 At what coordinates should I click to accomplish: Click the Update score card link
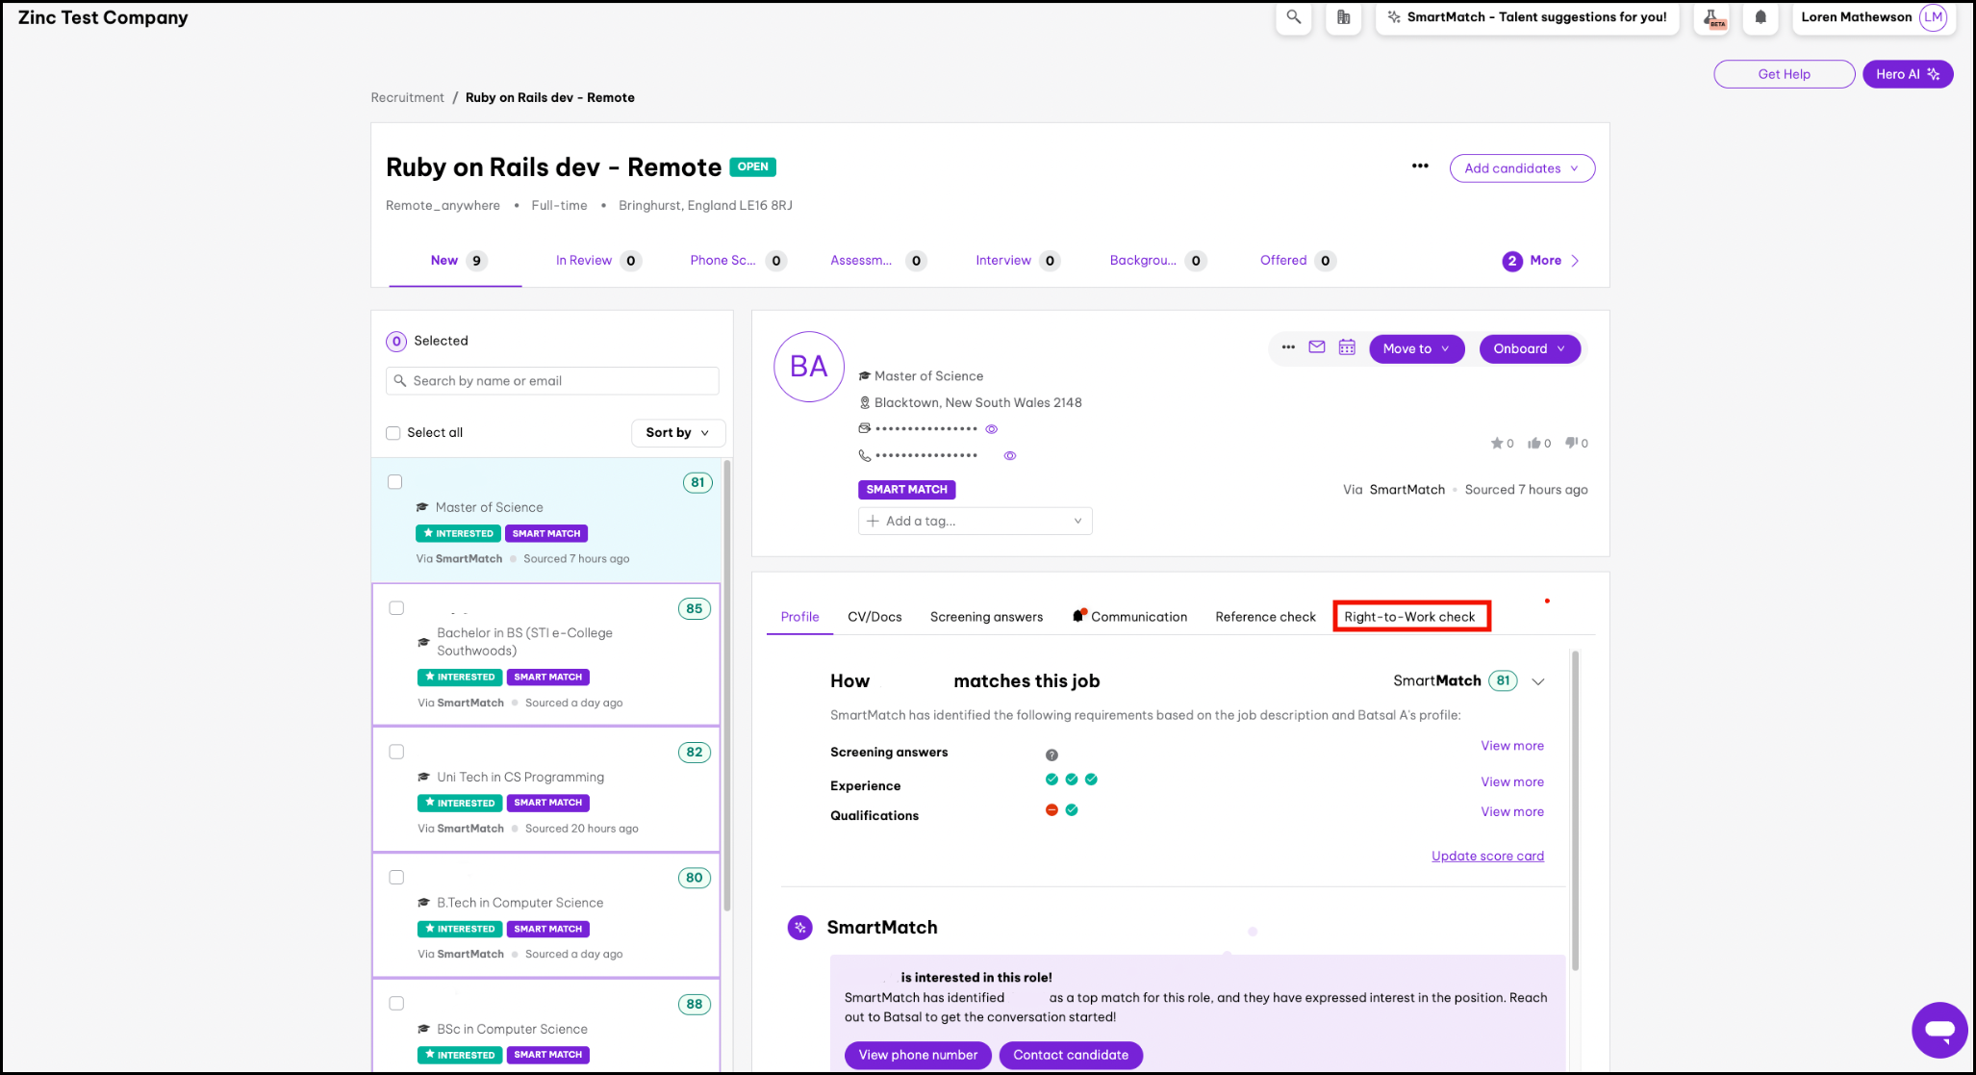click(1486, 856)
